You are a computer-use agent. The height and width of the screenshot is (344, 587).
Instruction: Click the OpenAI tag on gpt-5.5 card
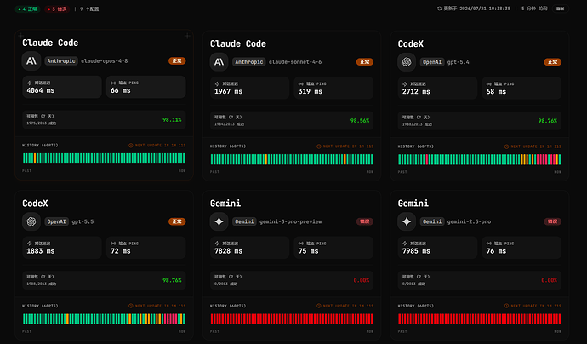tap(56, 221)
